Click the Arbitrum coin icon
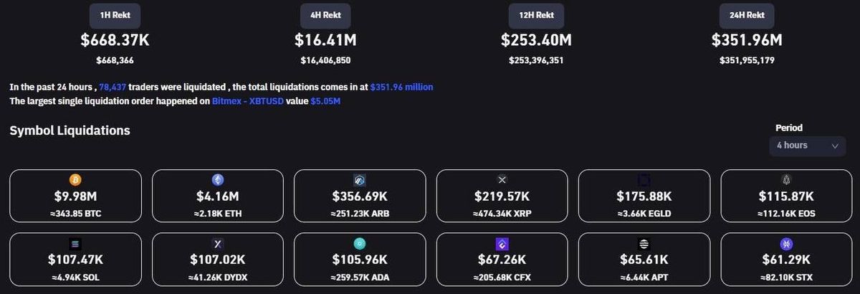This screenshot has height=294, width=860. (360, 180)
